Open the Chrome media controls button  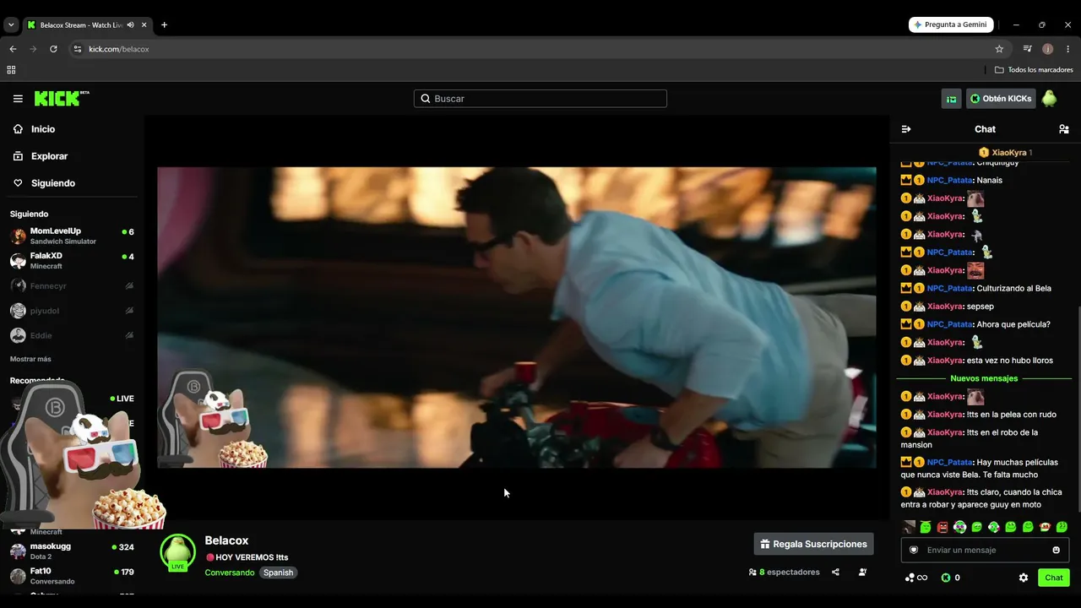pos(1027,49)
